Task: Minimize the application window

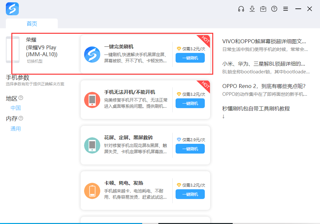Action: pos(298,9)
